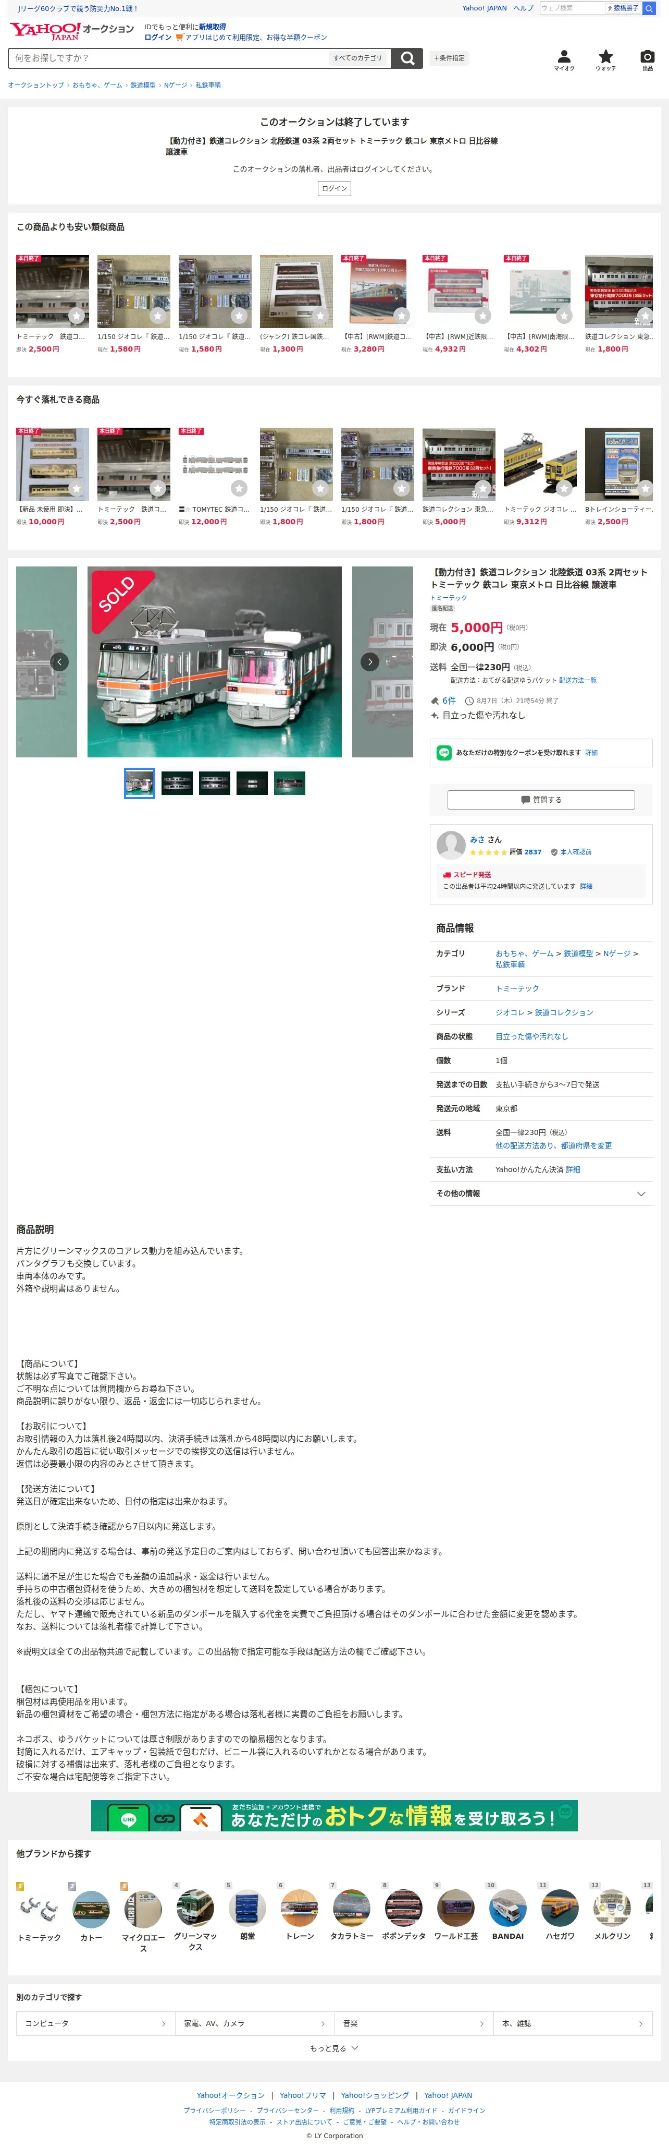Click 新規取得 ID link
Viewport: 669px width, 2148px height.
click(213, 27)
